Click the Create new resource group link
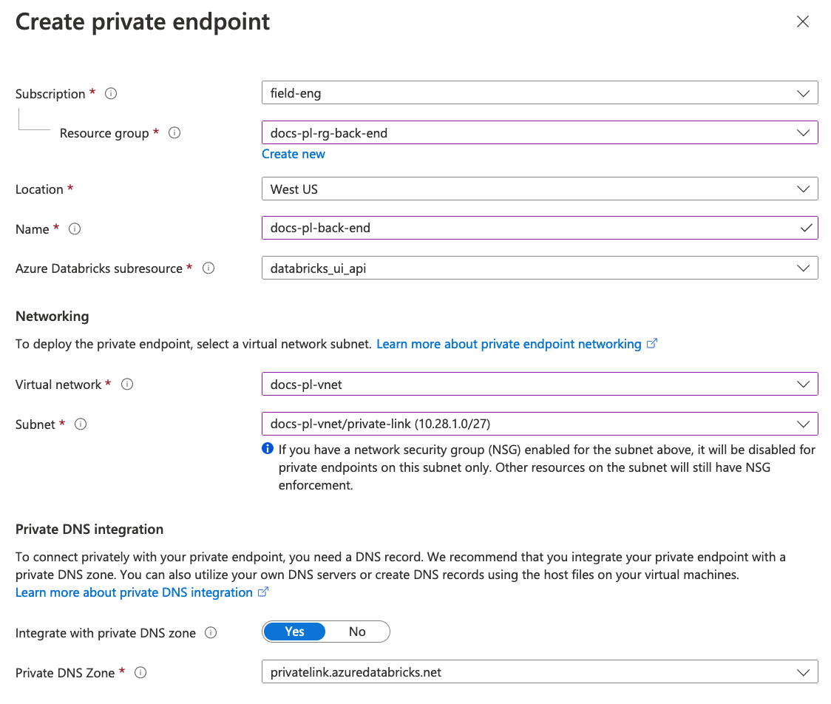Screen dimensions: 831x704 (x=294, y=154)
